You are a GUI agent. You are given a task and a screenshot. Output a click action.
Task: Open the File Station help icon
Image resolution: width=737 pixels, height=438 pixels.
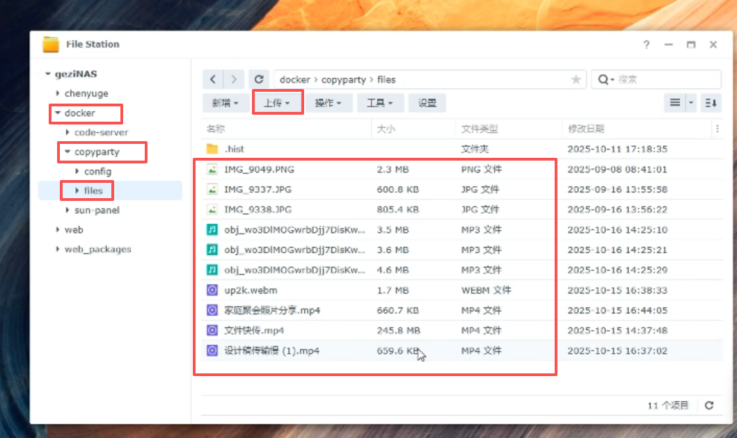click(647, 44)
